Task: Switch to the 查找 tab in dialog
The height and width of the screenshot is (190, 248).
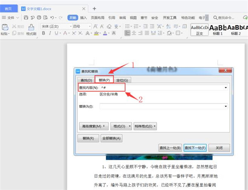Action: pos(86,80)
